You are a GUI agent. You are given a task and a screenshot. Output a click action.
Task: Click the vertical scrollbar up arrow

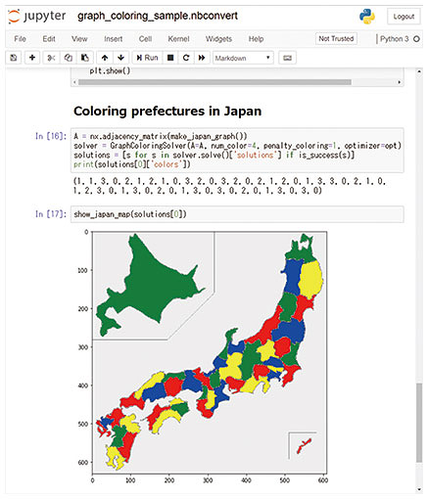419,71
